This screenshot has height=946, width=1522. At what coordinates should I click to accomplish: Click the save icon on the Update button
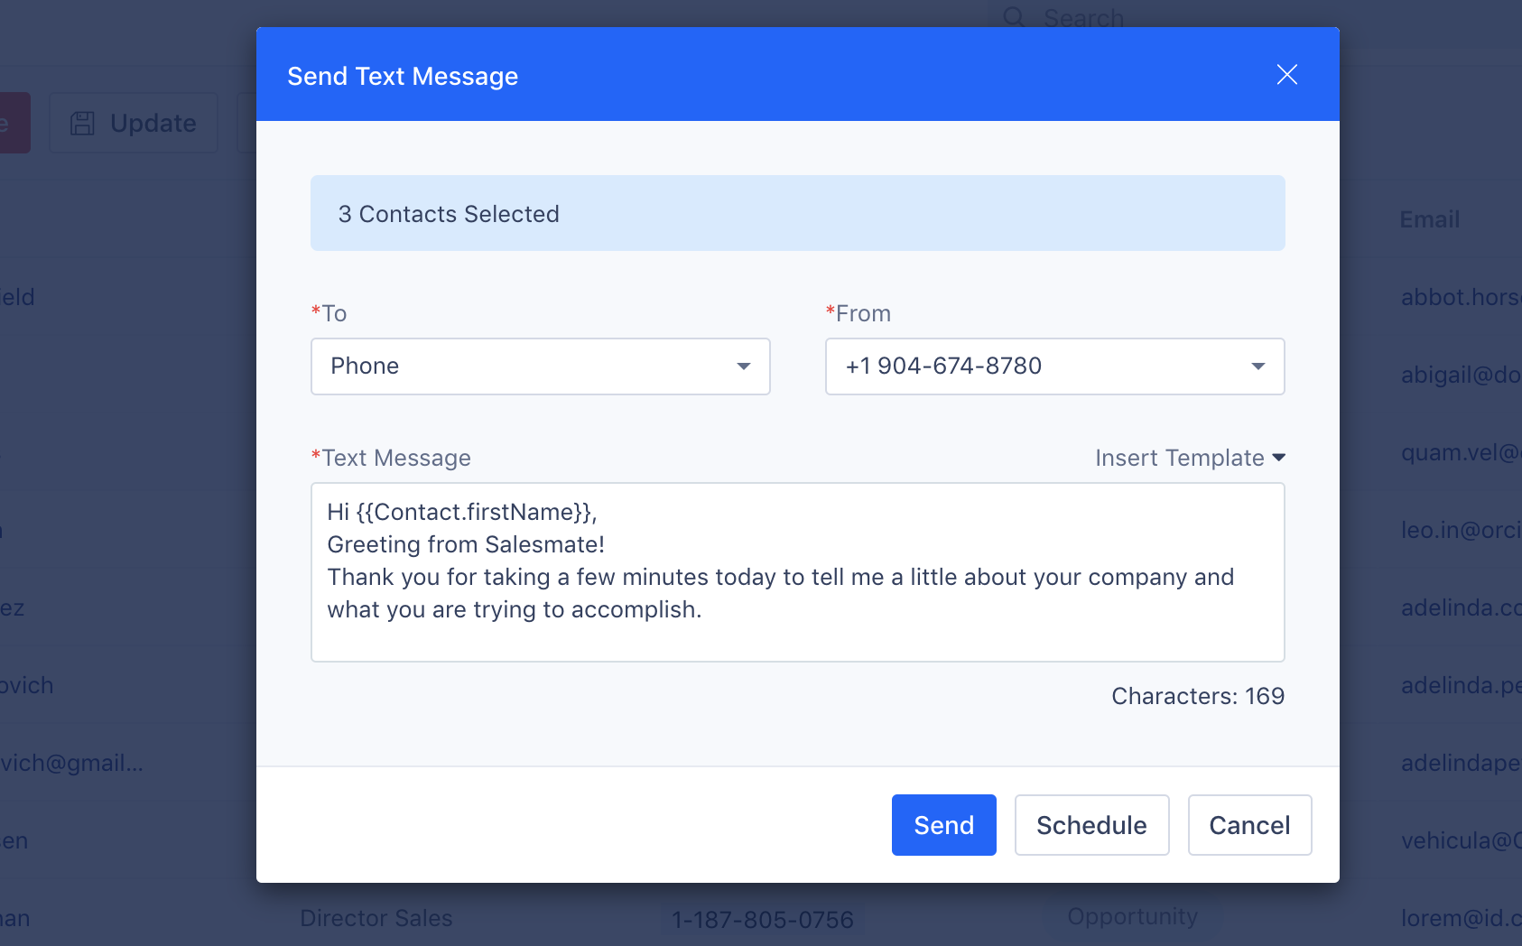click(82, 123)
